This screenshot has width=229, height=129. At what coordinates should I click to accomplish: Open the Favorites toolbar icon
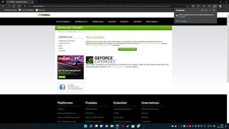pyautogui.click(x=204, y=6)
